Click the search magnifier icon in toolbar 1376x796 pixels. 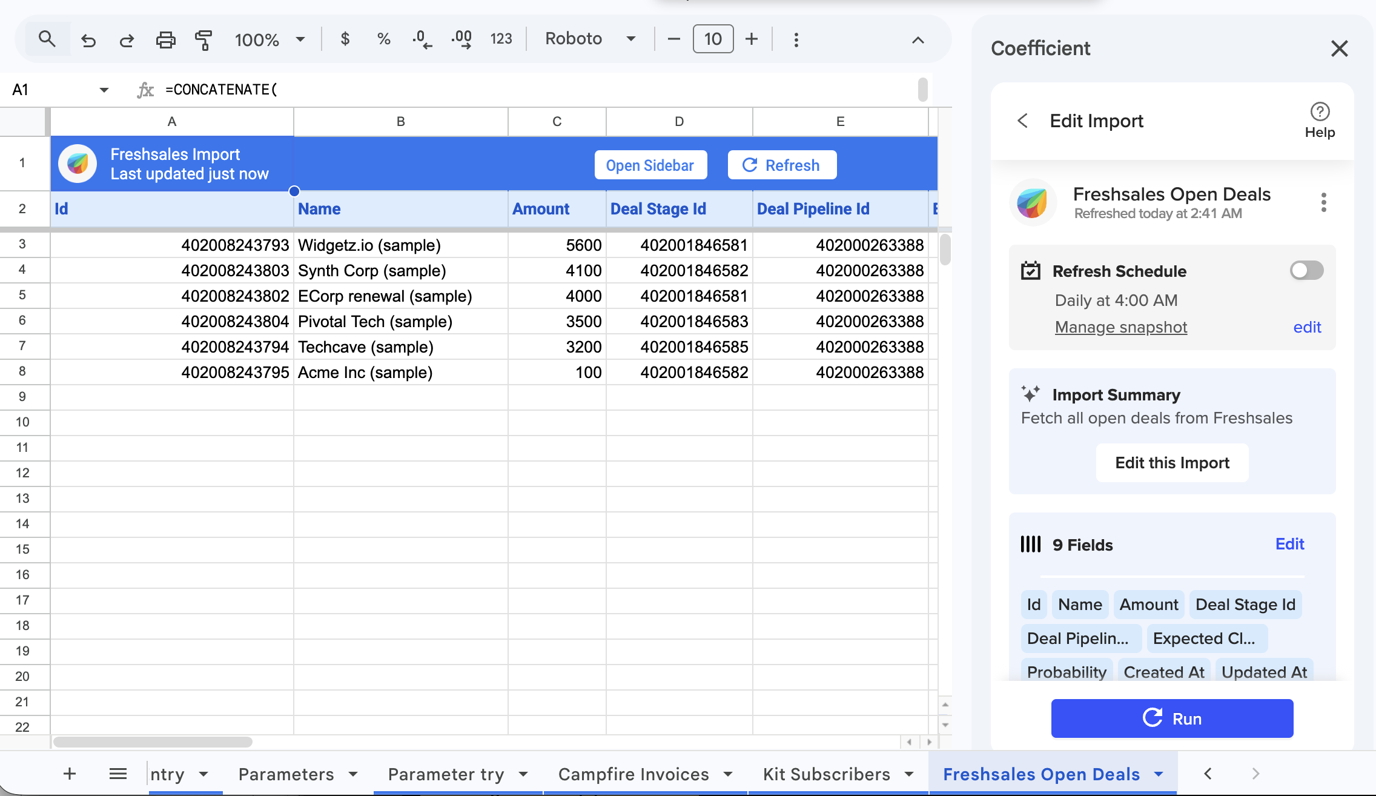coord(47,39)
